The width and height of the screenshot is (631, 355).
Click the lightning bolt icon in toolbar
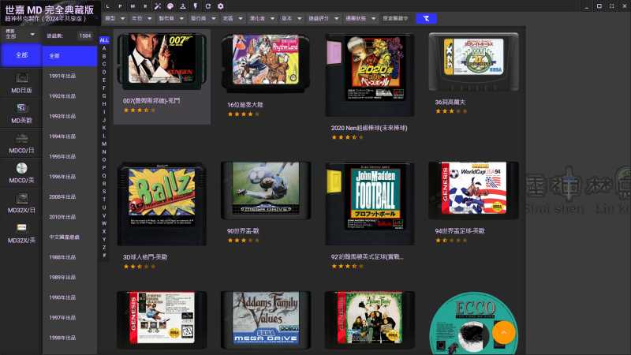[x=196, y=6]
